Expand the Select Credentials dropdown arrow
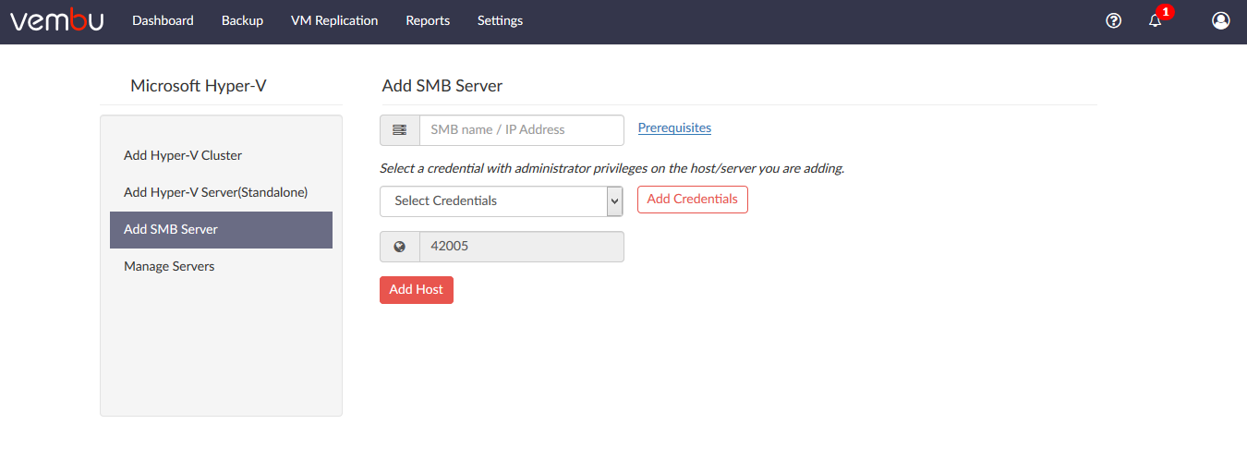The height and width of the screenshot is (473, 1247). coord(614,200)
